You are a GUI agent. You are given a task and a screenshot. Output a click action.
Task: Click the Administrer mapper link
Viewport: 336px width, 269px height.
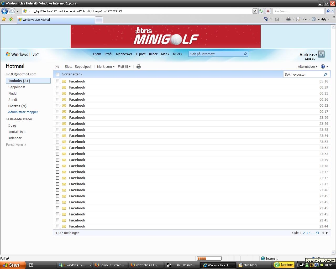click(x=23, y=112)
